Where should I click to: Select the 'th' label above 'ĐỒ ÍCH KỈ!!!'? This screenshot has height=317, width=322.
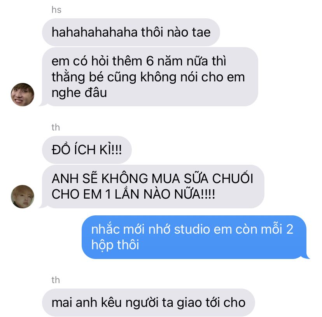tap(56, 127)
